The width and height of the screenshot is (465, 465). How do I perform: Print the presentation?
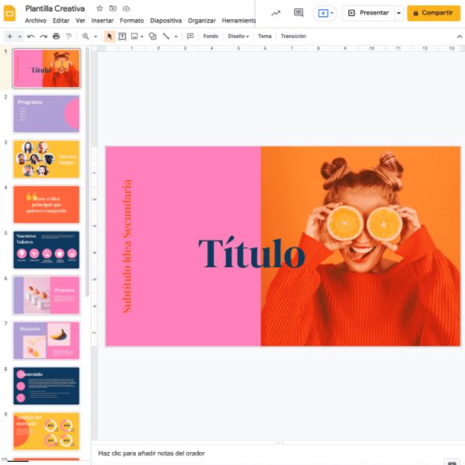pos(56,36)
